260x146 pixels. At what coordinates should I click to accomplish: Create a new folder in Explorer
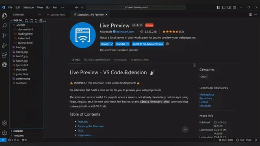(31, 20)
